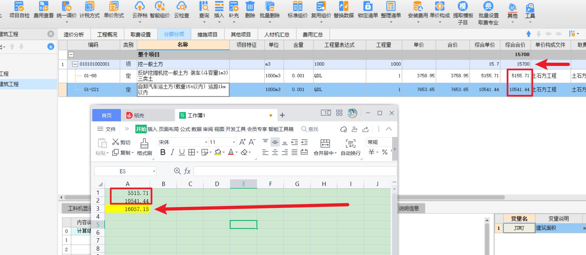Click the 查找 search box in WPS
The width and height of the screenshot is (586, 255).
pos(310,129)
